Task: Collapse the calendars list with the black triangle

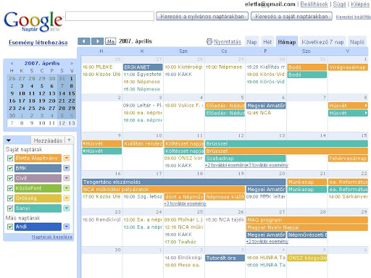Action: [9, 140]
